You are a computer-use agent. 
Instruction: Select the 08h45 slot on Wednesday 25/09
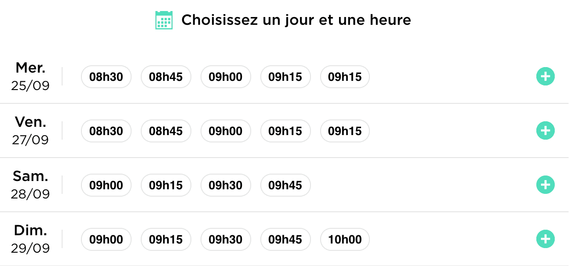click(x=166, y=77)
